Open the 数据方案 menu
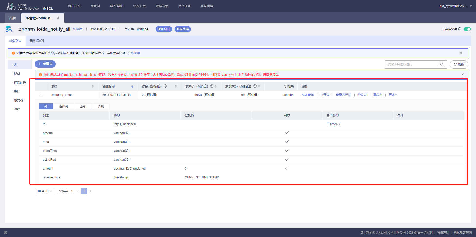The height and width of the screenshot is (237, 476). (x=162, y=6)
